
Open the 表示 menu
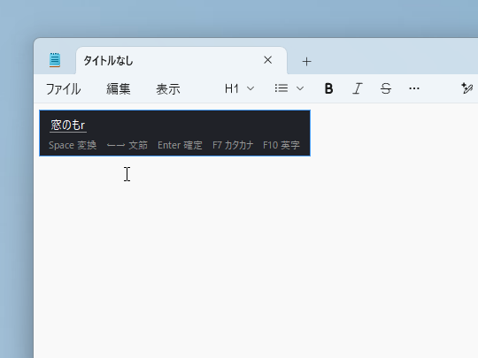tap(168, 89)
